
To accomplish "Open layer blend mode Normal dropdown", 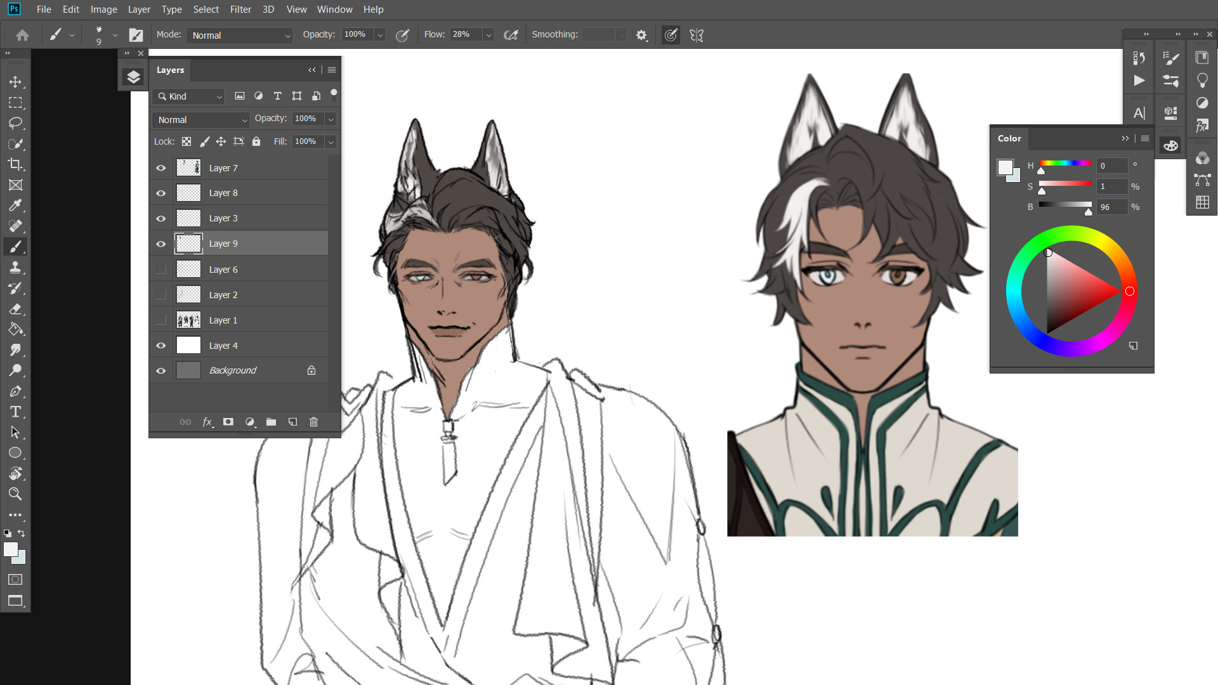I will pyautogui.click(x=201, y=119).
